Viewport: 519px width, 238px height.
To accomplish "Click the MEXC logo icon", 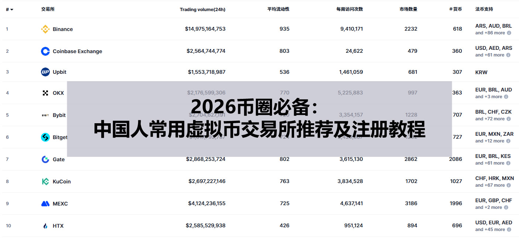I will [45, 204].
